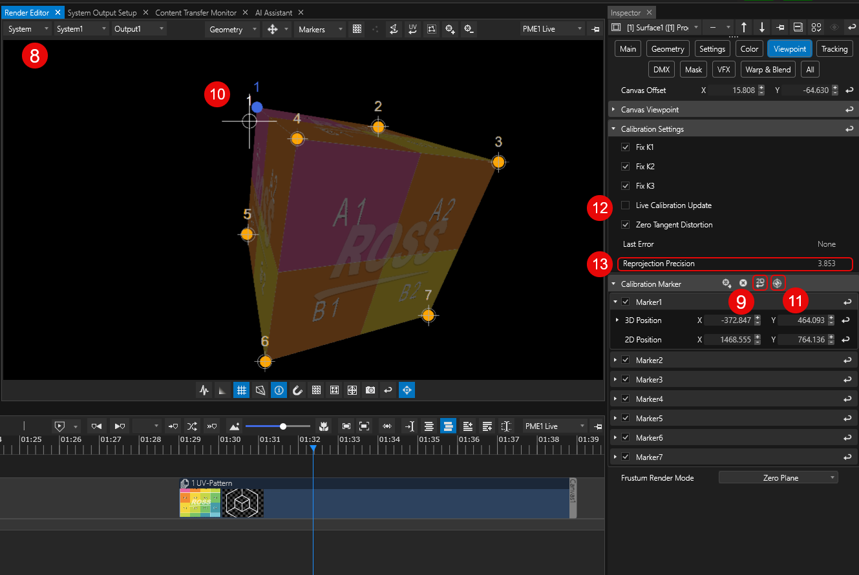Uncheck the Fix K3 checkbox
859x575 pixels.
[x=625, y=186]
